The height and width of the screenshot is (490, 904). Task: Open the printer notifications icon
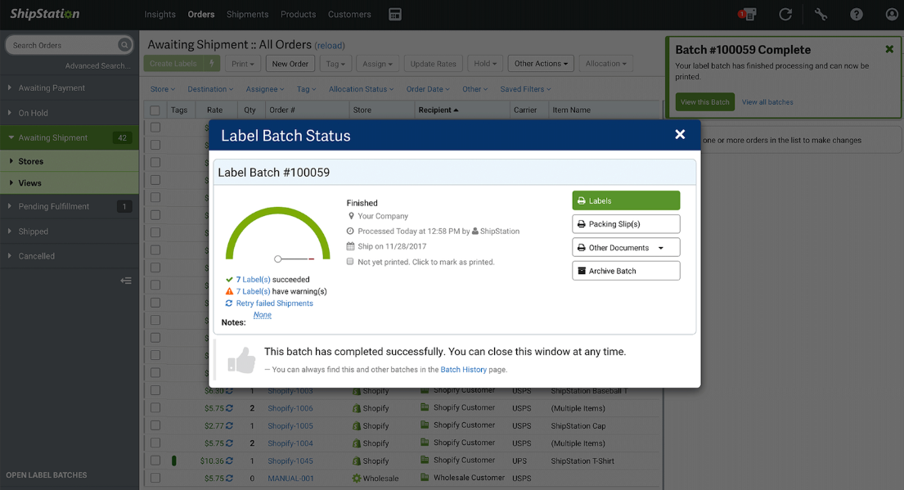coord(747,15)
